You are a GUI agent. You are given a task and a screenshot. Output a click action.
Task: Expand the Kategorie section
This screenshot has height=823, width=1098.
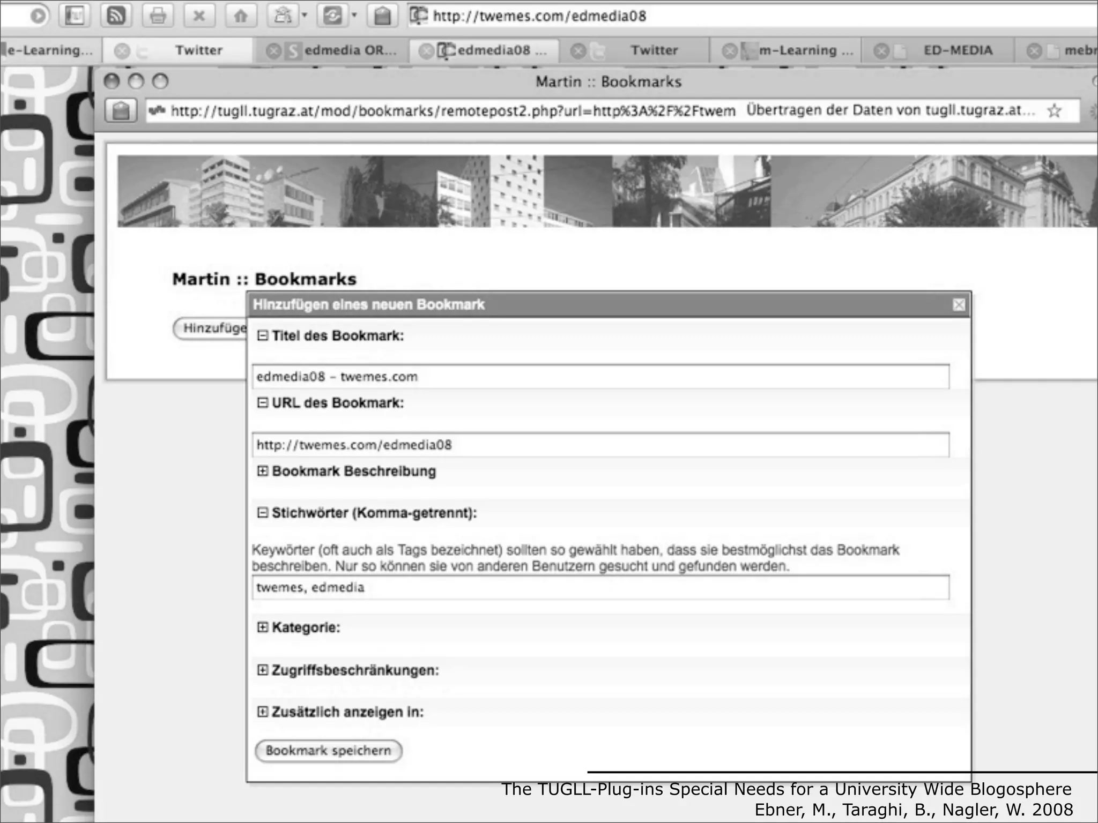pos(262,627)
